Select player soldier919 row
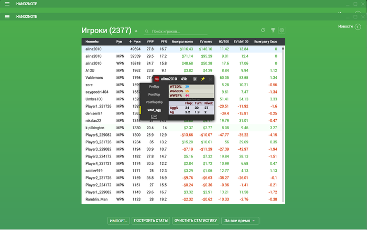367x230 pixels. click(x=181, y=171)
